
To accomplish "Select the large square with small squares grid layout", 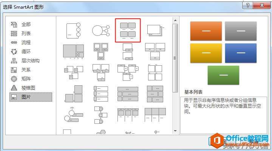I will point(73,51).
